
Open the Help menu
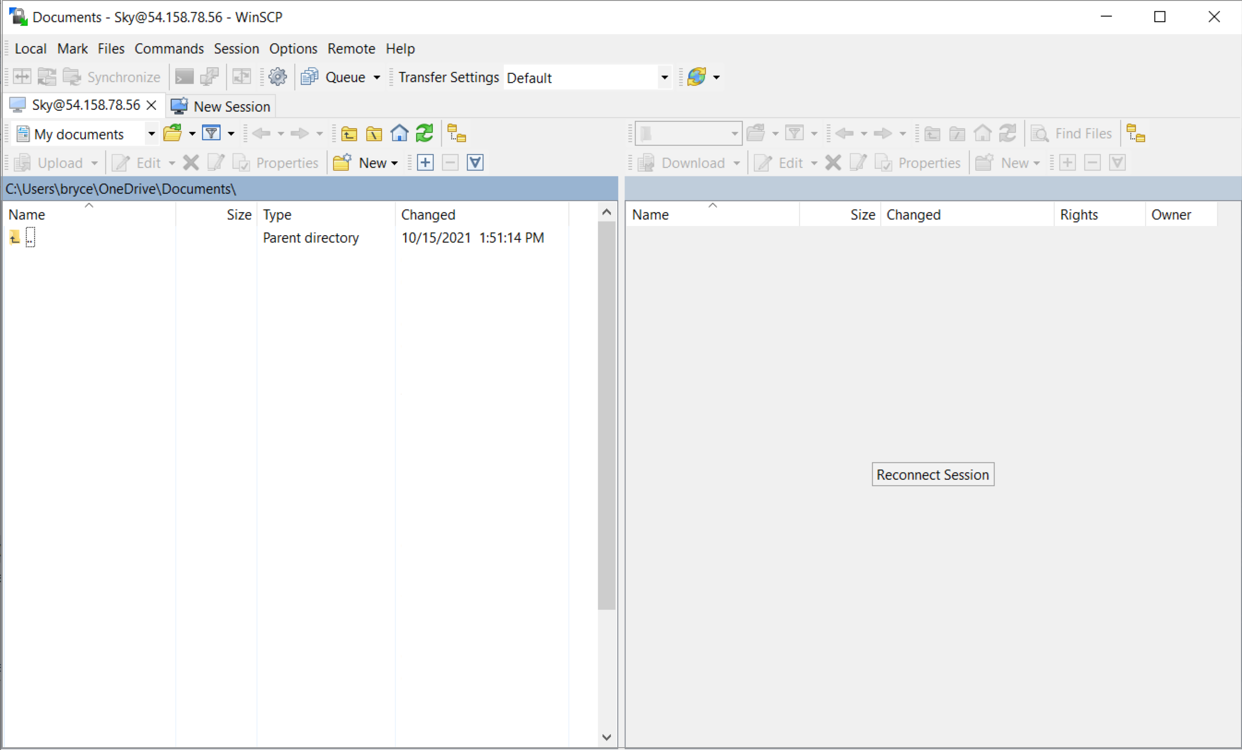coord(400,48)
